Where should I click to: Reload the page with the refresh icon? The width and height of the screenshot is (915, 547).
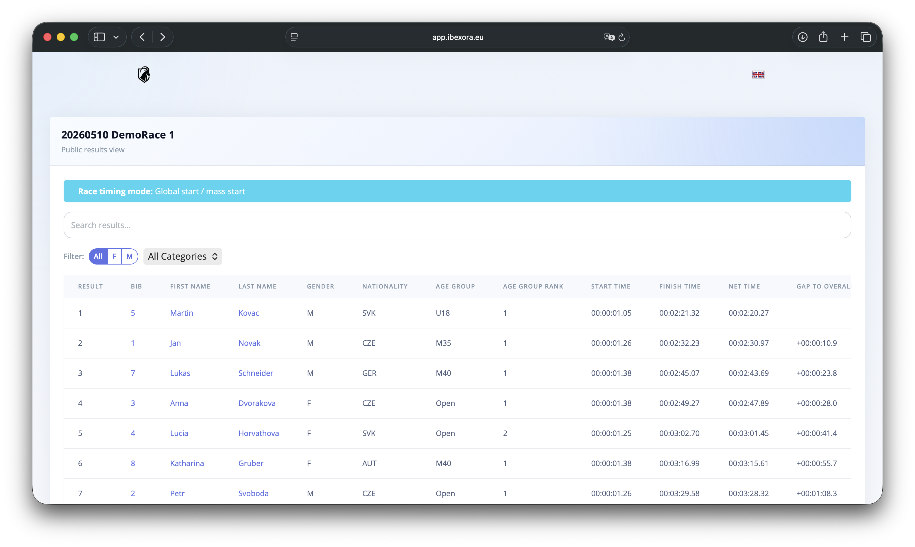[622, 37]
